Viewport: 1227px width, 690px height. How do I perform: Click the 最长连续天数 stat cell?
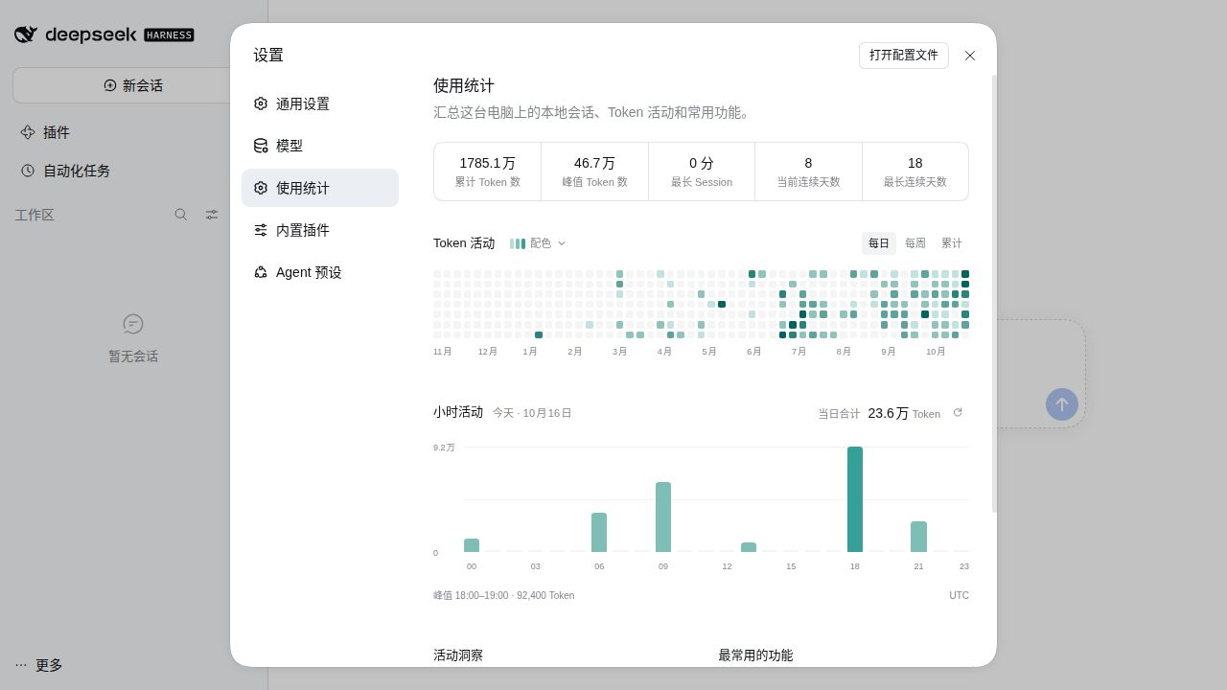coord(915,172)
